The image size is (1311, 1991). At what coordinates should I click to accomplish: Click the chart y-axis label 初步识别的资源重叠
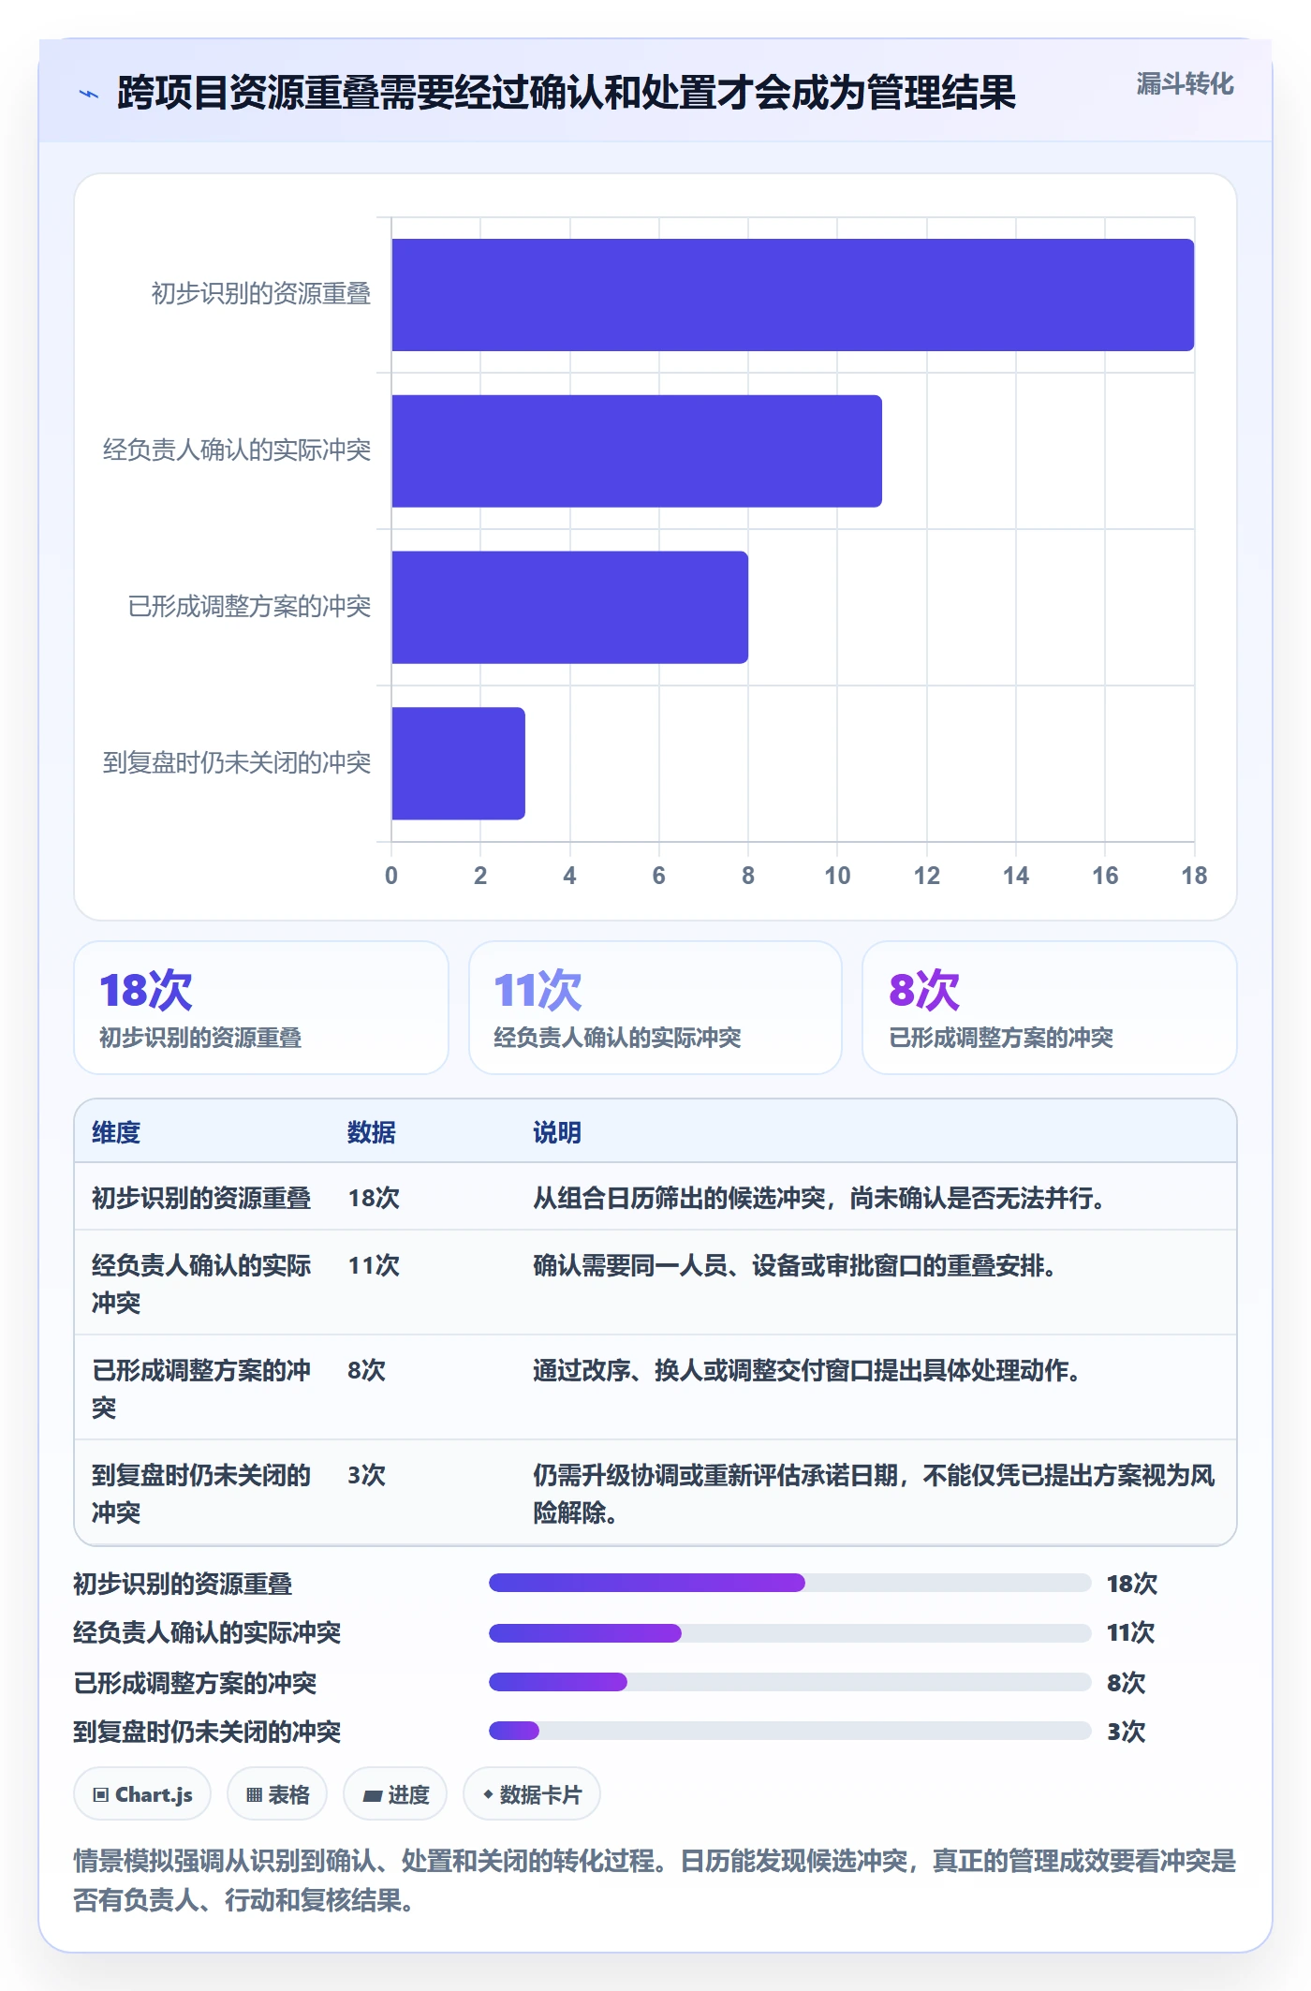click(261, 294)
